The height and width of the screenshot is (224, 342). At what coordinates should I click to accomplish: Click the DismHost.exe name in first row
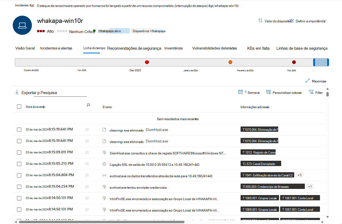pos(157,130)
